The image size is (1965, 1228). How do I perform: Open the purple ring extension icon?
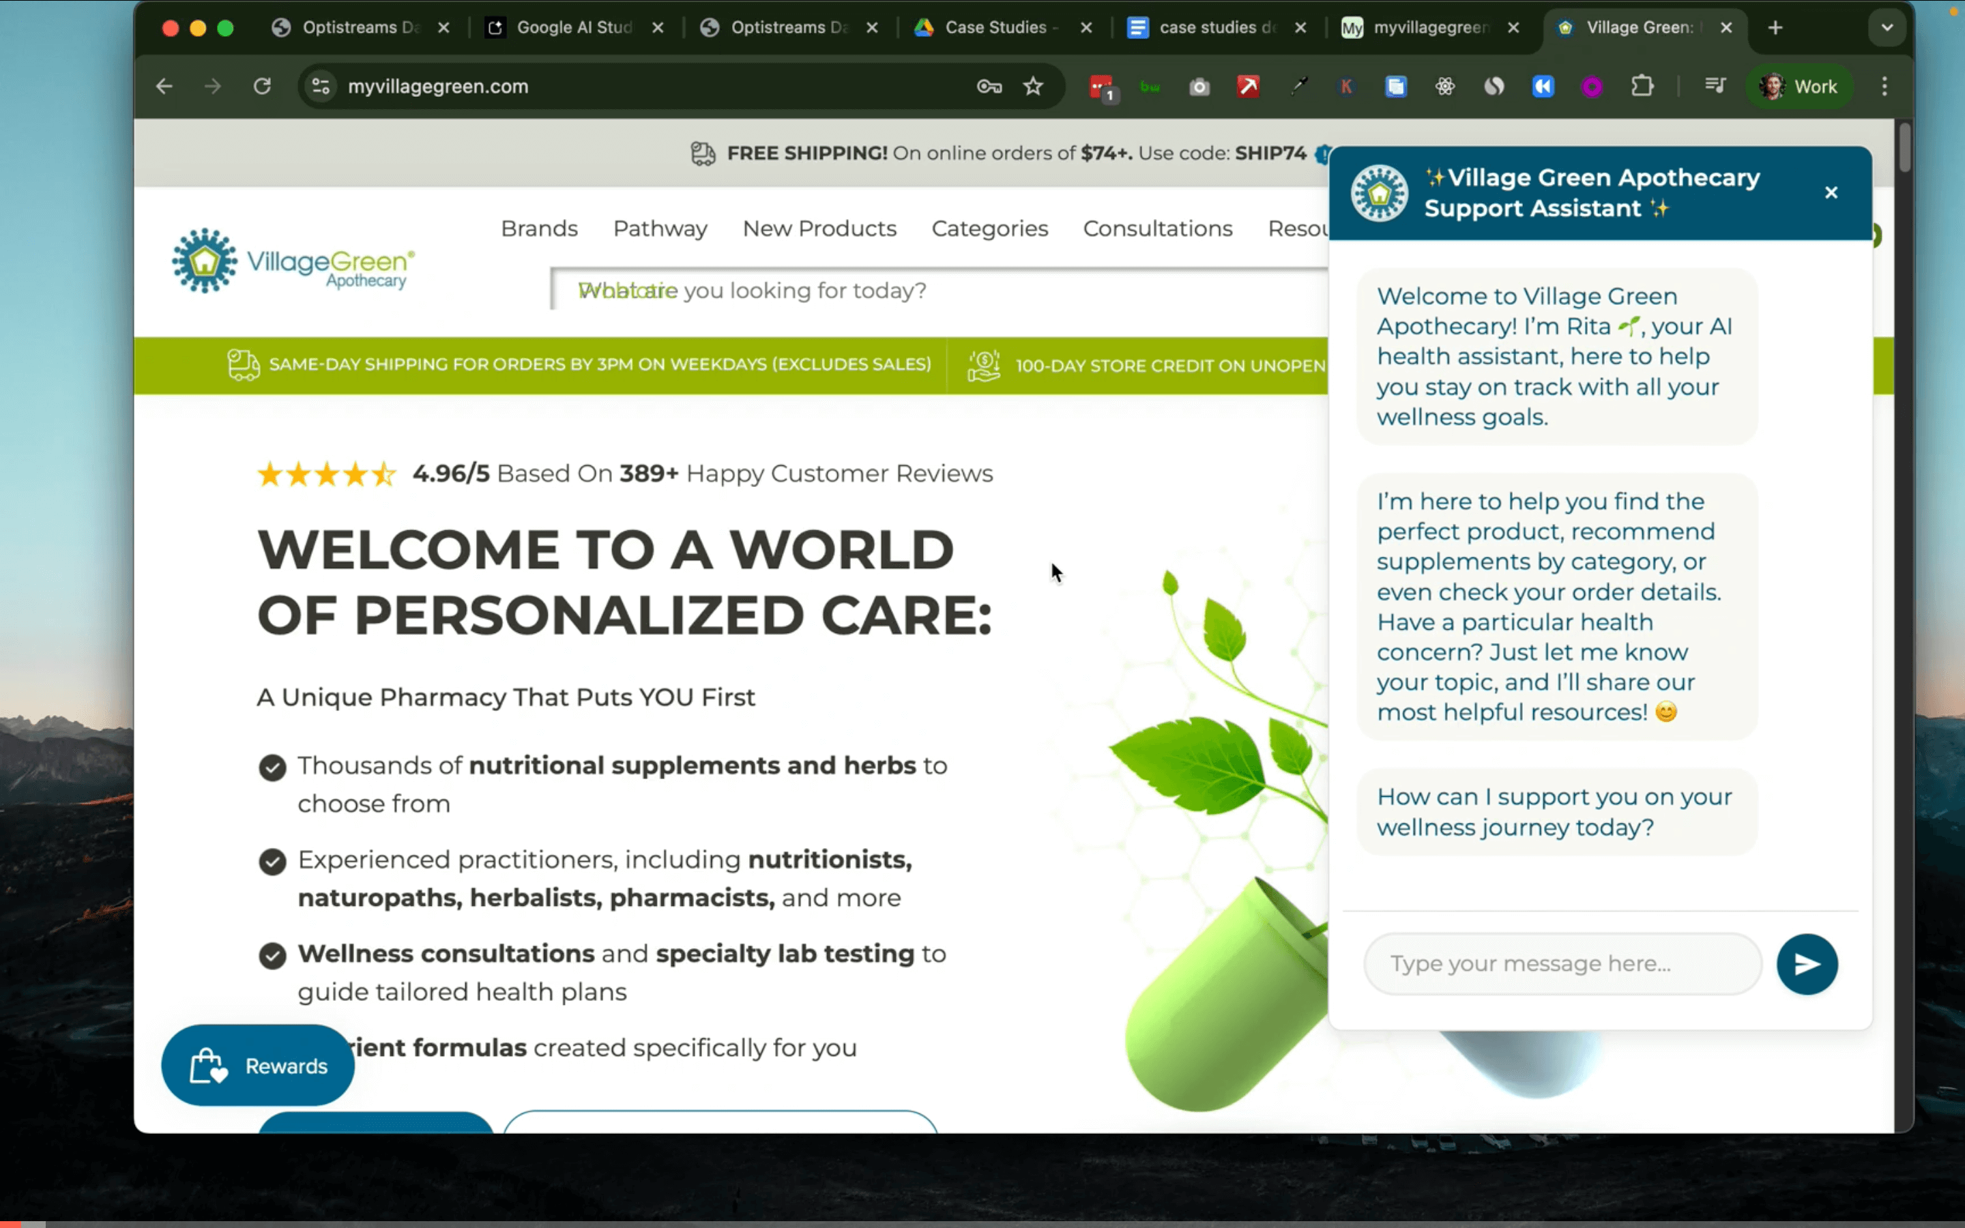[1592, 86]
